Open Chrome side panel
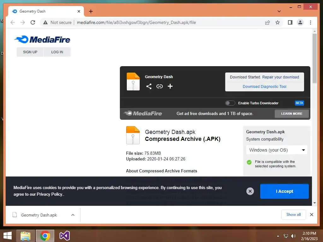The width and height of the screenshot is (323, 242). pyautogui.click(x=290, y=22)
